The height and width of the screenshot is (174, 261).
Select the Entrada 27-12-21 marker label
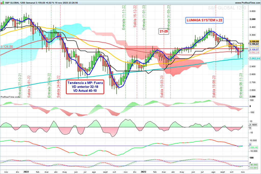tap(20, 85)
